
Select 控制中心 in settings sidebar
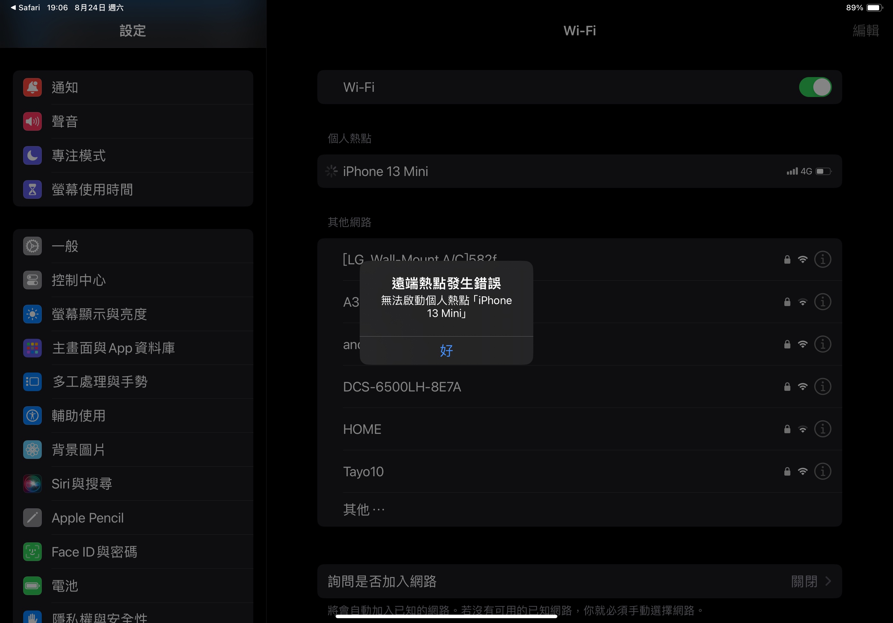point(133,280)
